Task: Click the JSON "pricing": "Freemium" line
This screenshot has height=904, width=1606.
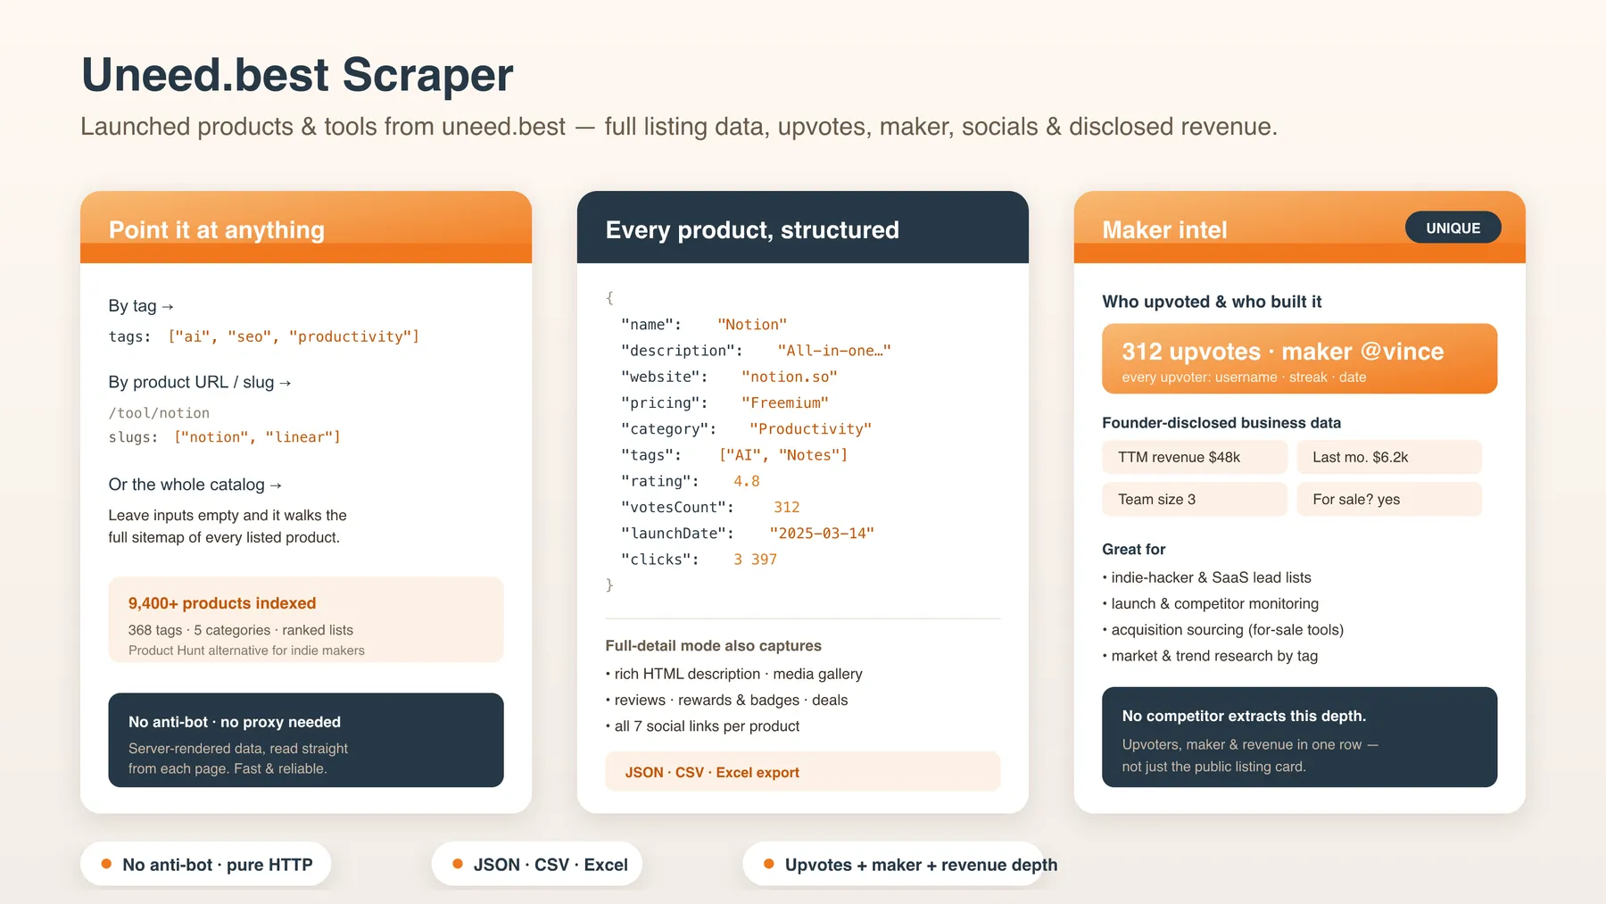Action: coord(724,402)
